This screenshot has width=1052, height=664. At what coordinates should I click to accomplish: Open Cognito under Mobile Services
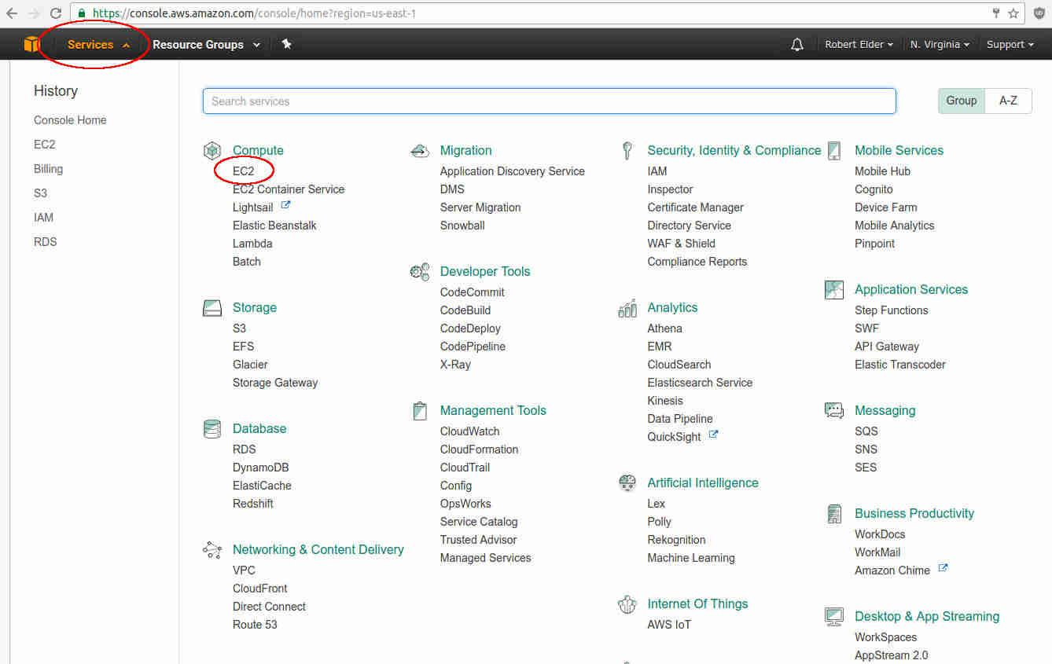pyautogui.click(x=874, y=189)
